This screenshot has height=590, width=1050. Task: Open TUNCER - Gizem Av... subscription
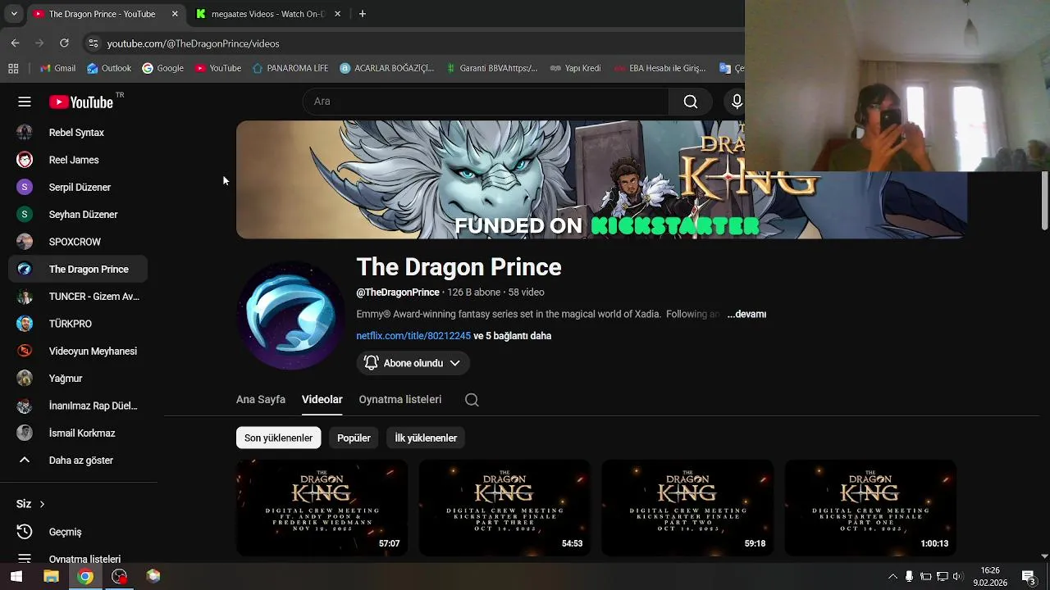coord(78,297)
